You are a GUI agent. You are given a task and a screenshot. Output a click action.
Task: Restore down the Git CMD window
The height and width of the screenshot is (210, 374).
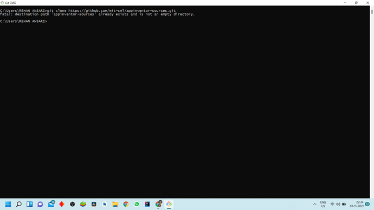tap(356, 3)
